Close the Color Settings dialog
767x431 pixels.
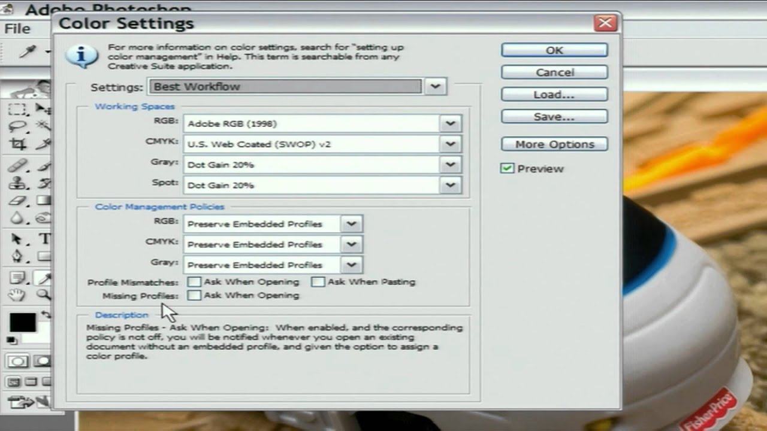[605, 23]
